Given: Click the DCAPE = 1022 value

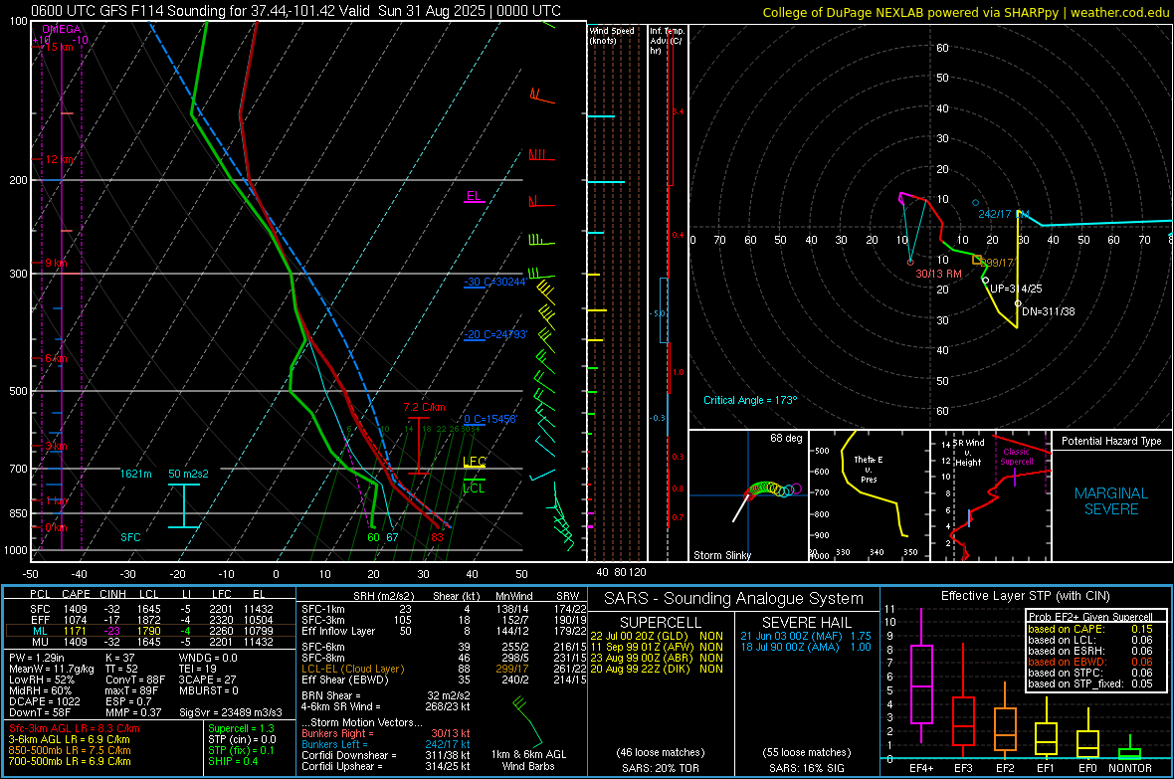Looking at the screenshot, I should point(45,701).
